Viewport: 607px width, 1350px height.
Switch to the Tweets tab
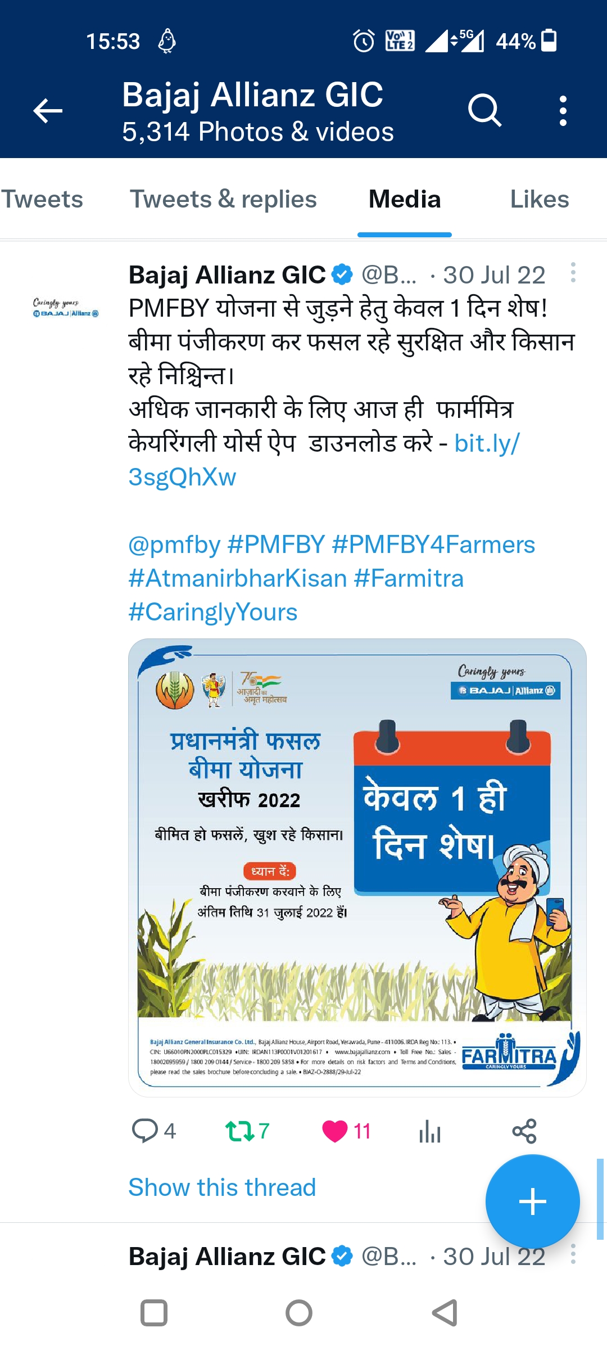point(42,199)
